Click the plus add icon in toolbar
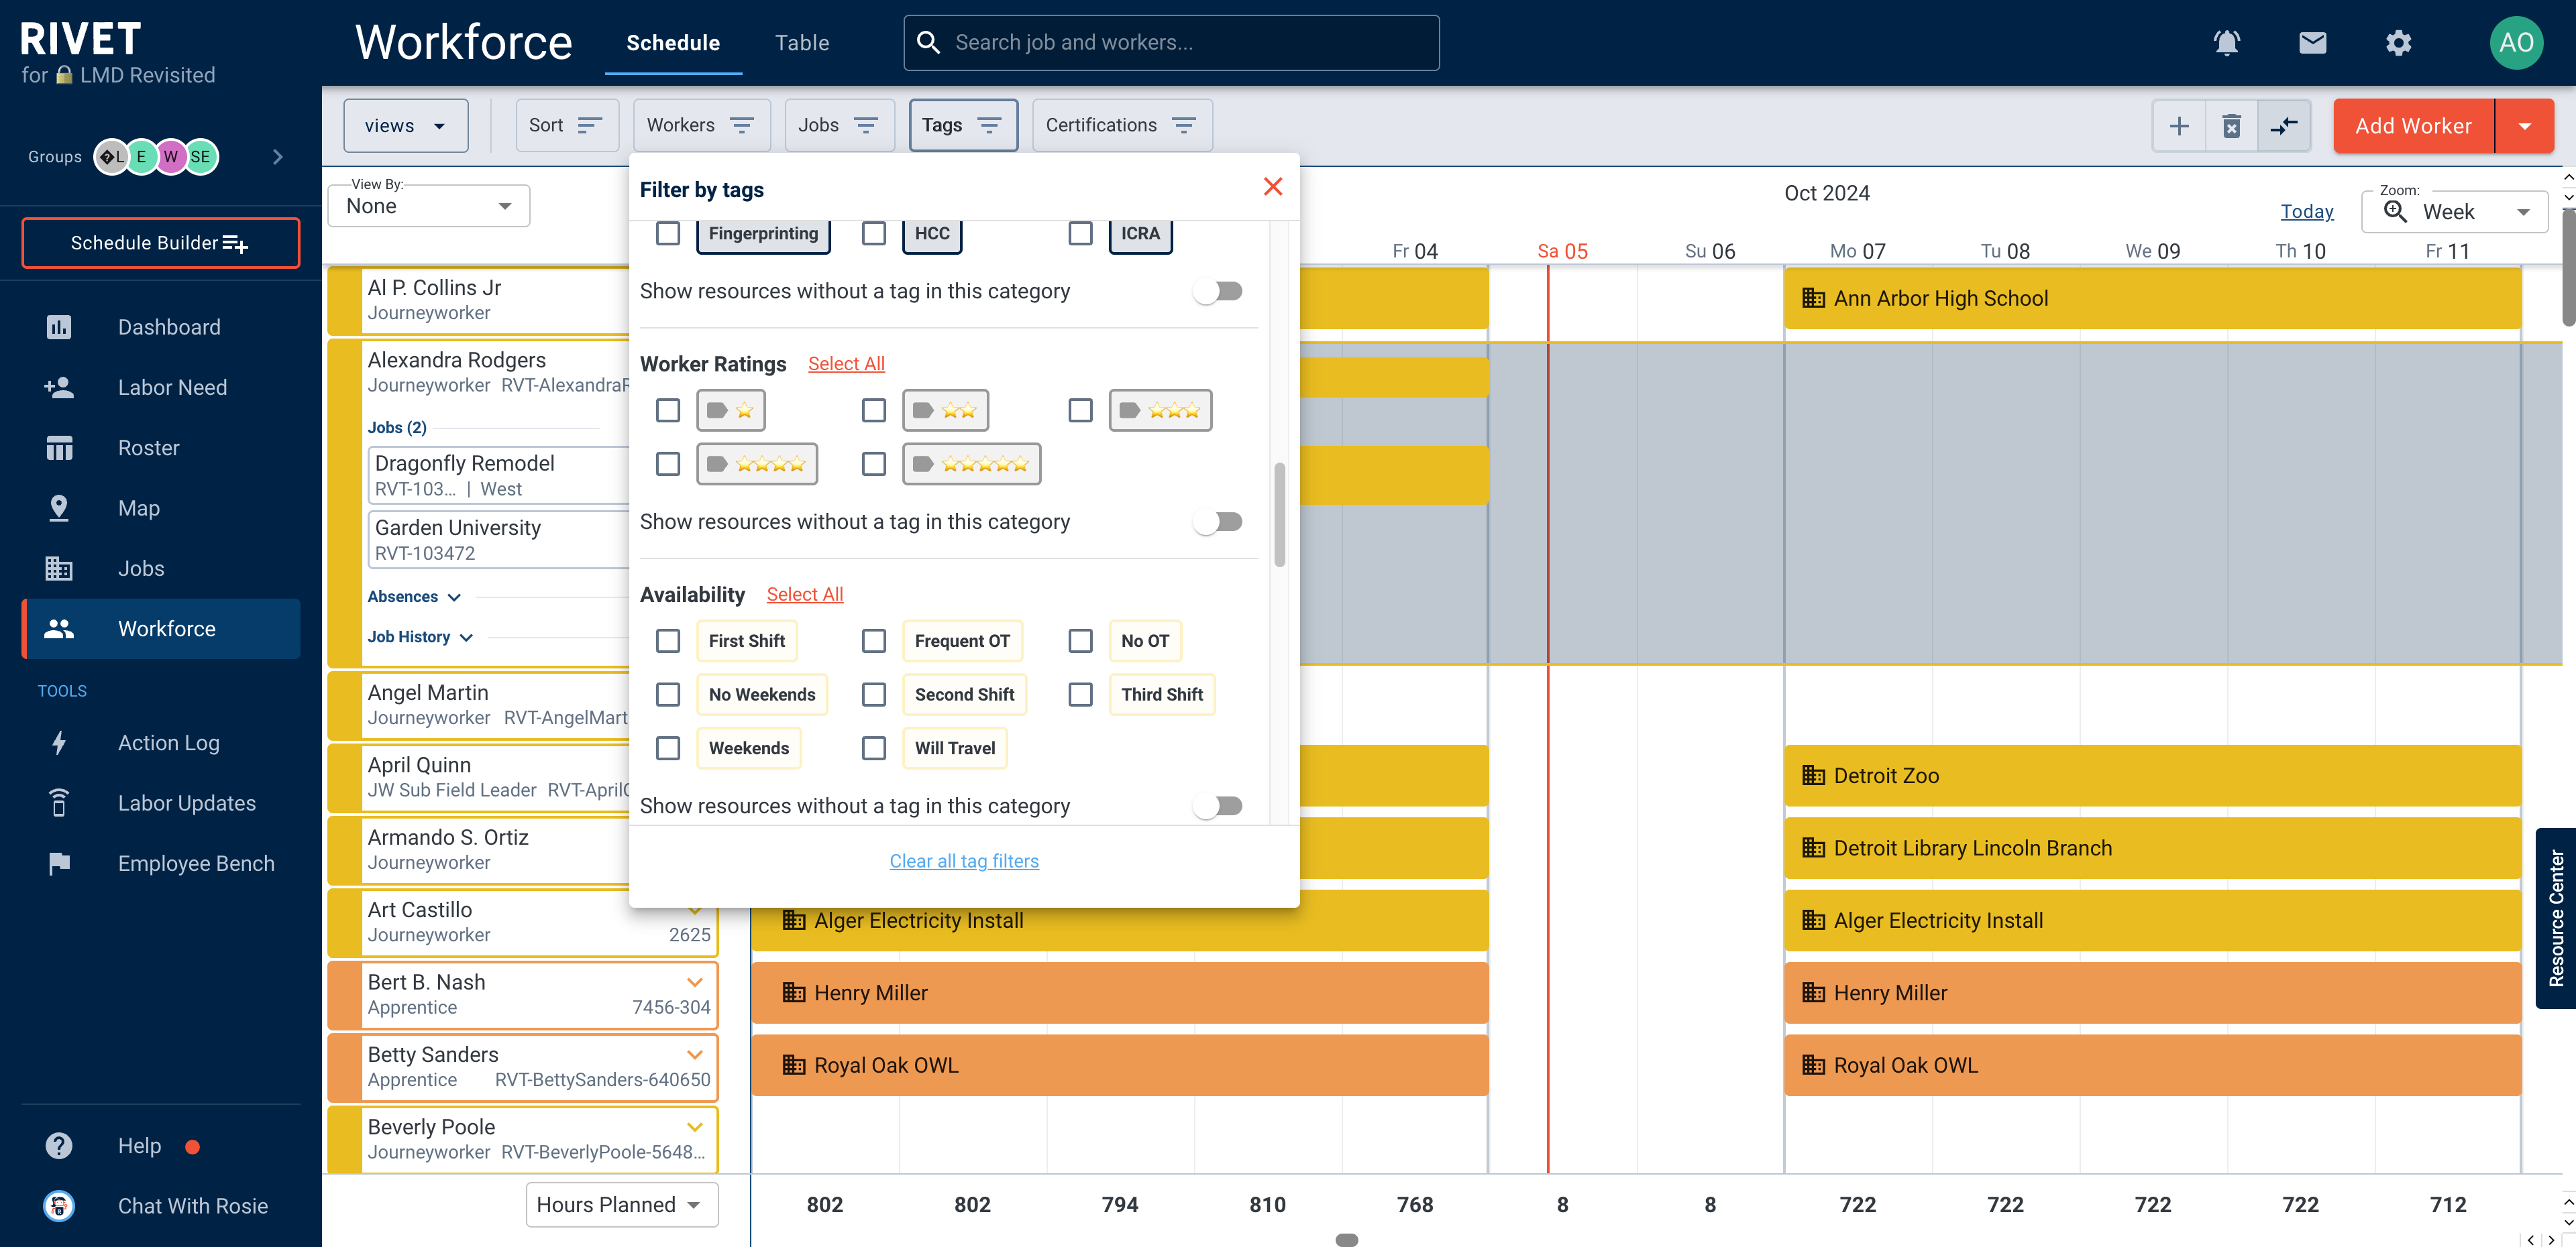The width and height of the screenshot is (2576, 1247). (2179, 126)
